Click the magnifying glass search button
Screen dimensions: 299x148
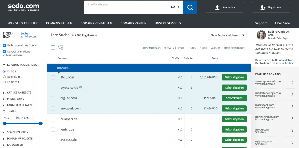(190, 7)
